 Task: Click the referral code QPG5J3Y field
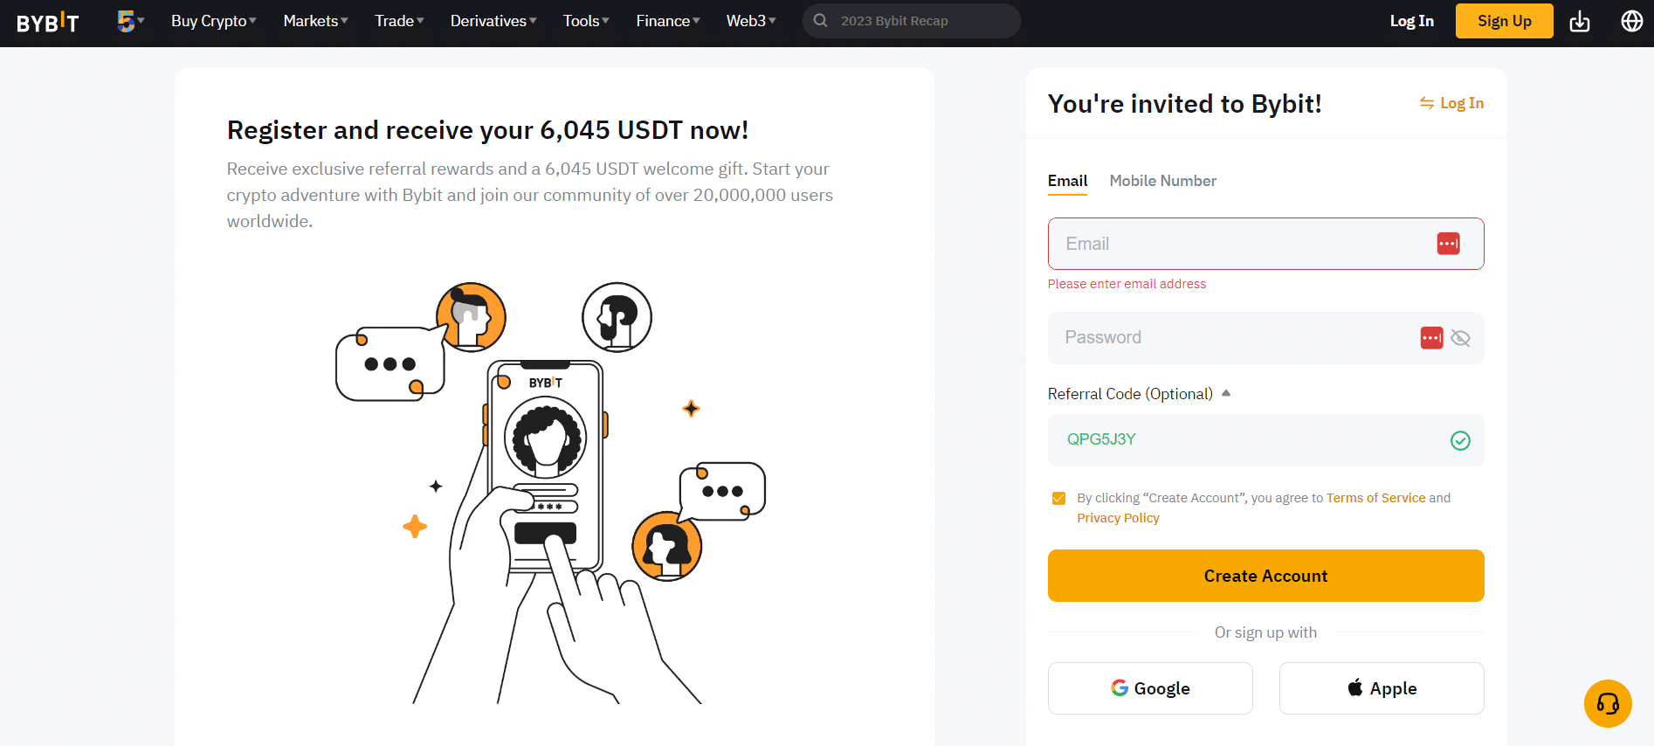point(1265,440)
